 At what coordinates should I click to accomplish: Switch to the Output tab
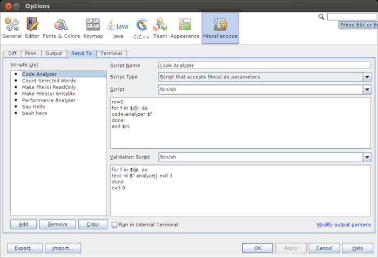[54, 54]
